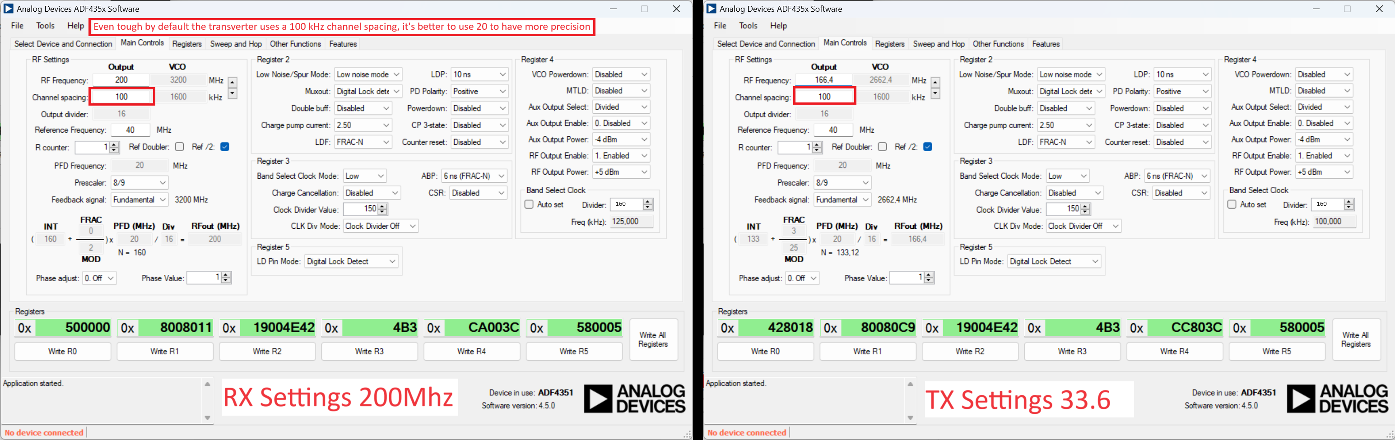Open Aux Output Power dropdown in right window
The height and width of the screenshot is (440, 1395).
click(1324, 139)
